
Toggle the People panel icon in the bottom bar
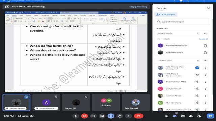tap(174, 116)
